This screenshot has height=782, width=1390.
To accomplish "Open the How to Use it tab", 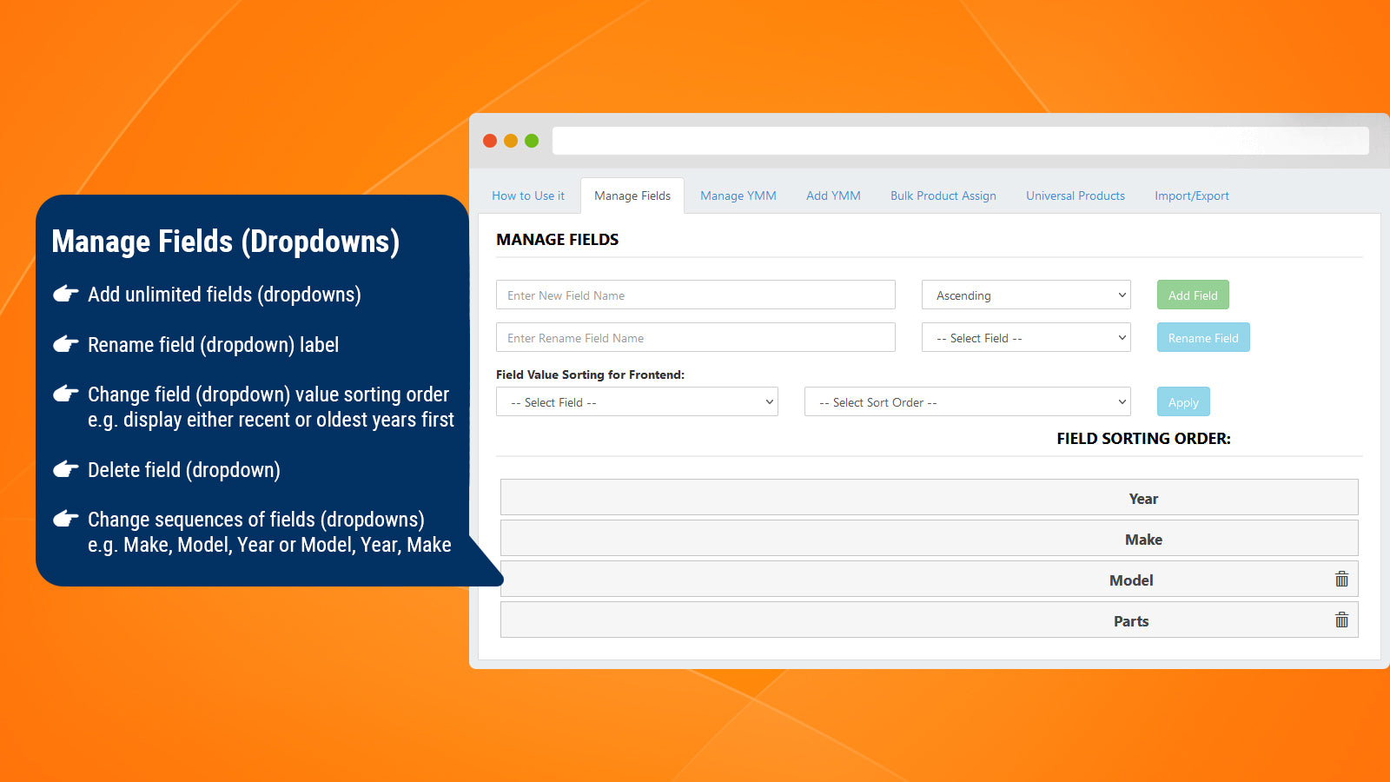I will 527,195.
